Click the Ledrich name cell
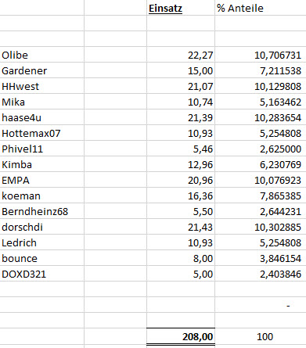Image resolution: width=306 pixels, height=348 pixels. coord(42,242)
